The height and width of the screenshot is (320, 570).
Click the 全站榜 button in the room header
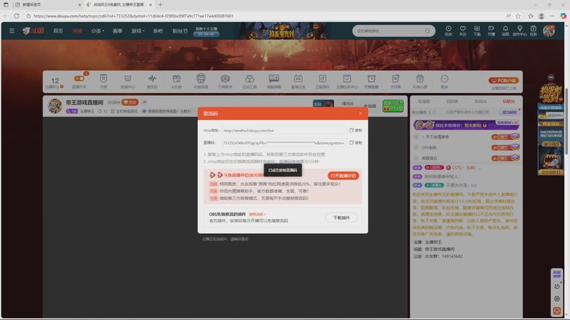click(x=370, y=106)
